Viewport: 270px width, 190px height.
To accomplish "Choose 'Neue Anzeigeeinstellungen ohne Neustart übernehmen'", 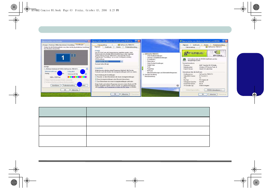I will click(x=96, y=79).
